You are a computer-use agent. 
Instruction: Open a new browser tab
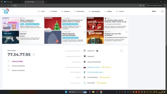pyautogui.click(x=46, y=2)
